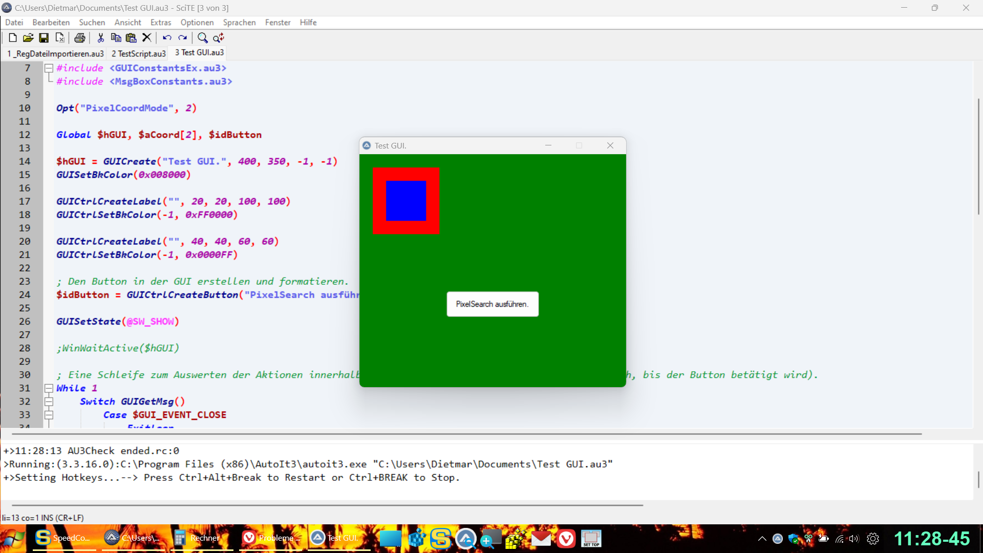Screen dimensions: 983x553
Task: Click the New file toolbar icon
Action: tap(13, 37)
